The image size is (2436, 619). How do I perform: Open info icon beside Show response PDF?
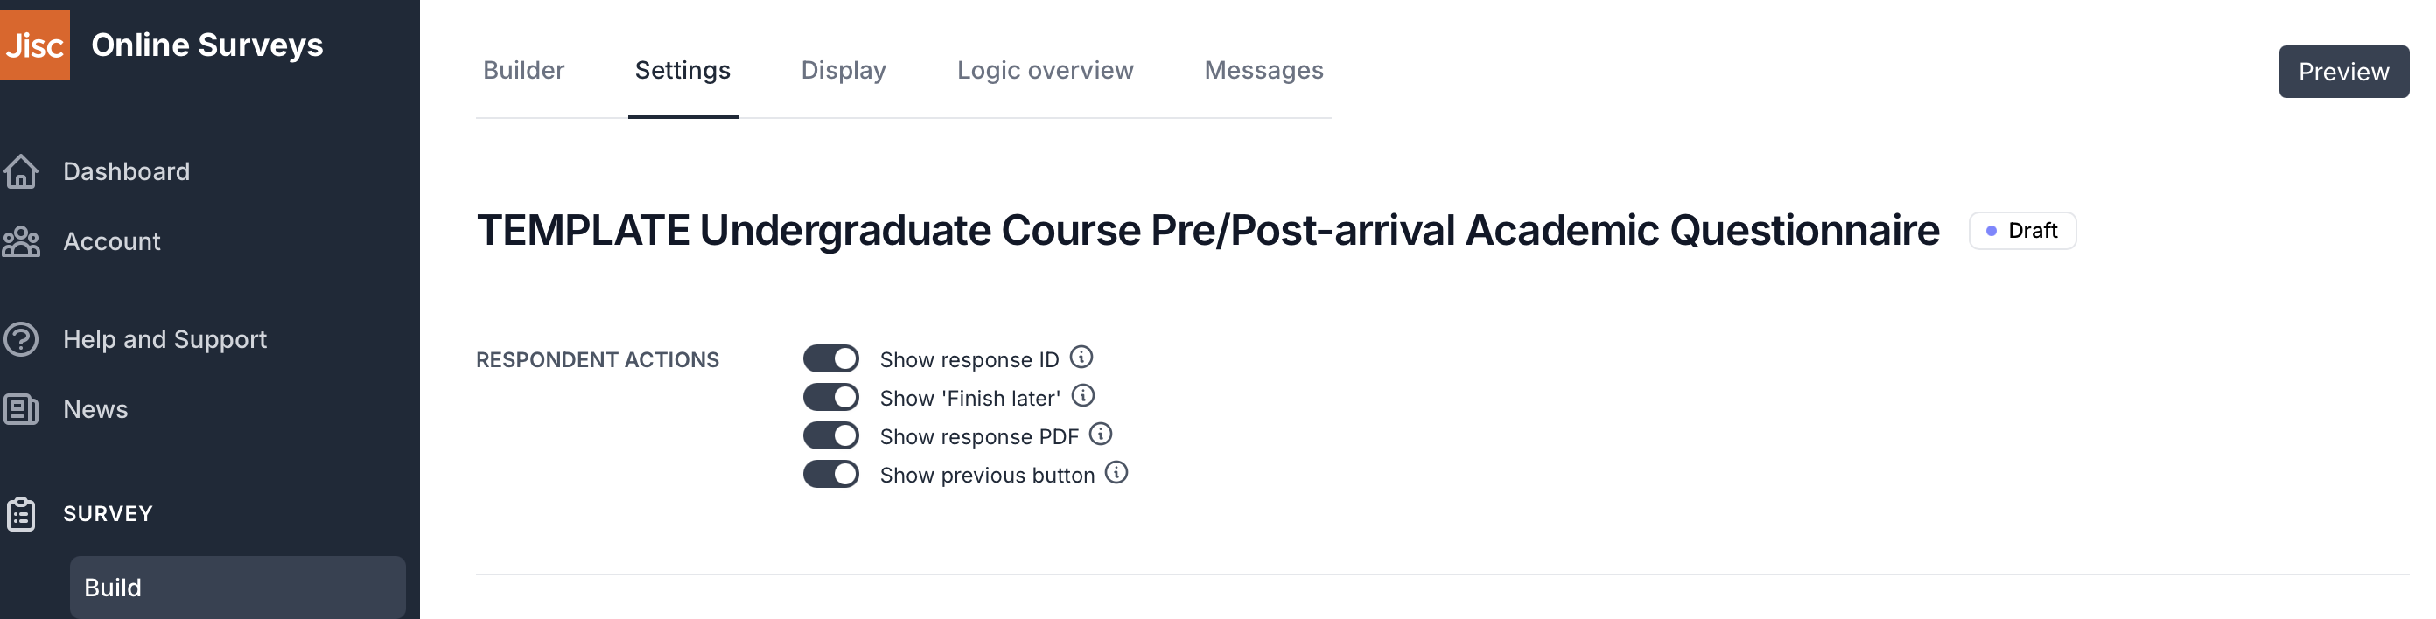click(x=1101, y=435)
